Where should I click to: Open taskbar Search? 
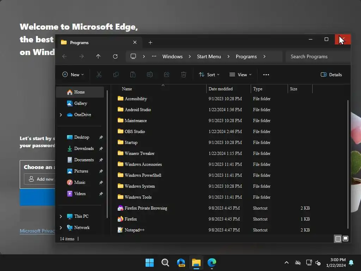pos(165,263)
